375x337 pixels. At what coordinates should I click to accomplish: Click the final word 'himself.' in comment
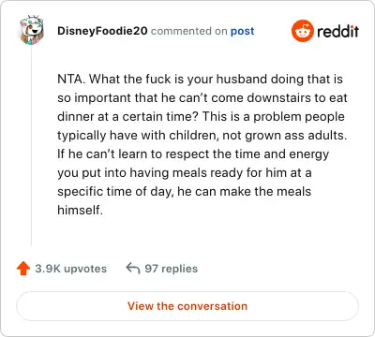80,210
